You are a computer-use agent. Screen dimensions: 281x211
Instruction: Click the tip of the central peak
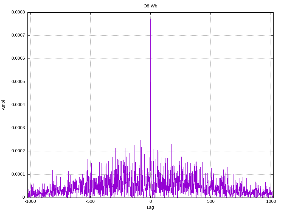pyautogui.click(x=150, y=18)
